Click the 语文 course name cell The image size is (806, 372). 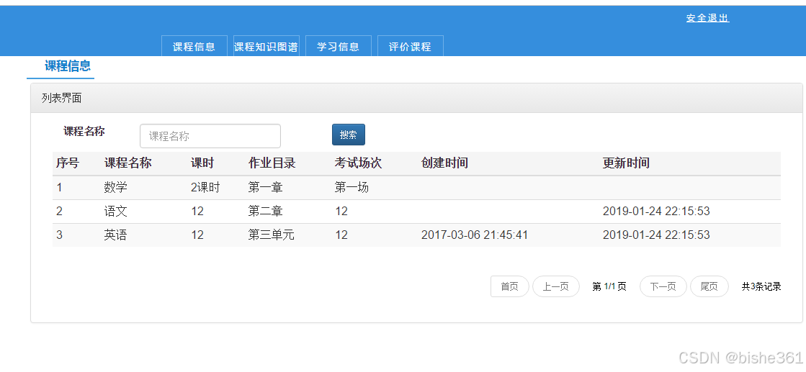point(116,211)
